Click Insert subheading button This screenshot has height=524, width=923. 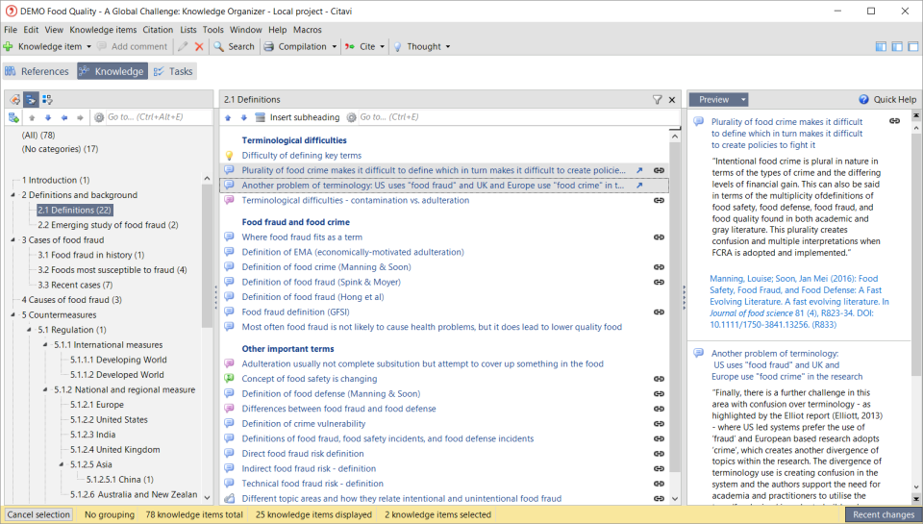click(297, 117)
